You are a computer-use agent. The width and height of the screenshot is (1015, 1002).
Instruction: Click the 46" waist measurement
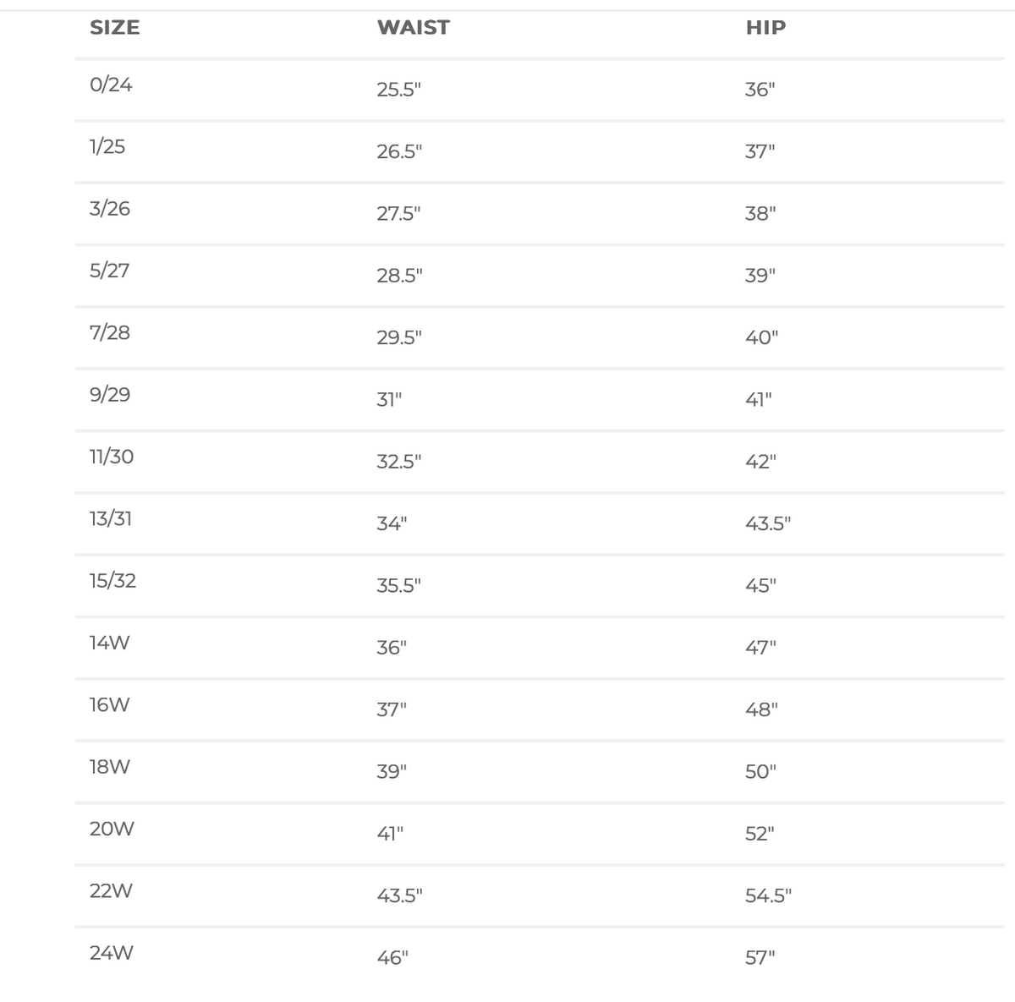[392, 958]
